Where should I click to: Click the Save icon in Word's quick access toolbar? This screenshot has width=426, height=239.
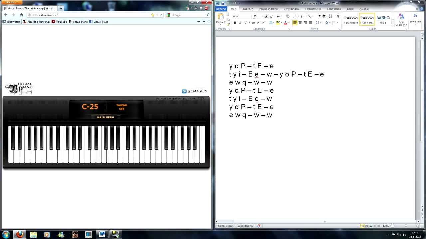point(222,3)
